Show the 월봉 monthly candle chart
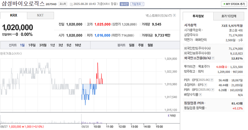Image resolution: width=248 pixels, height=130 pixels. (x=150, y=45)
